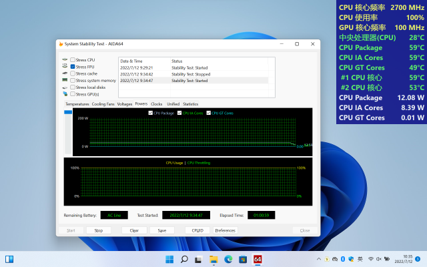
Task: Open the Widgets panel icon
Action: click(x=9, y=259)
